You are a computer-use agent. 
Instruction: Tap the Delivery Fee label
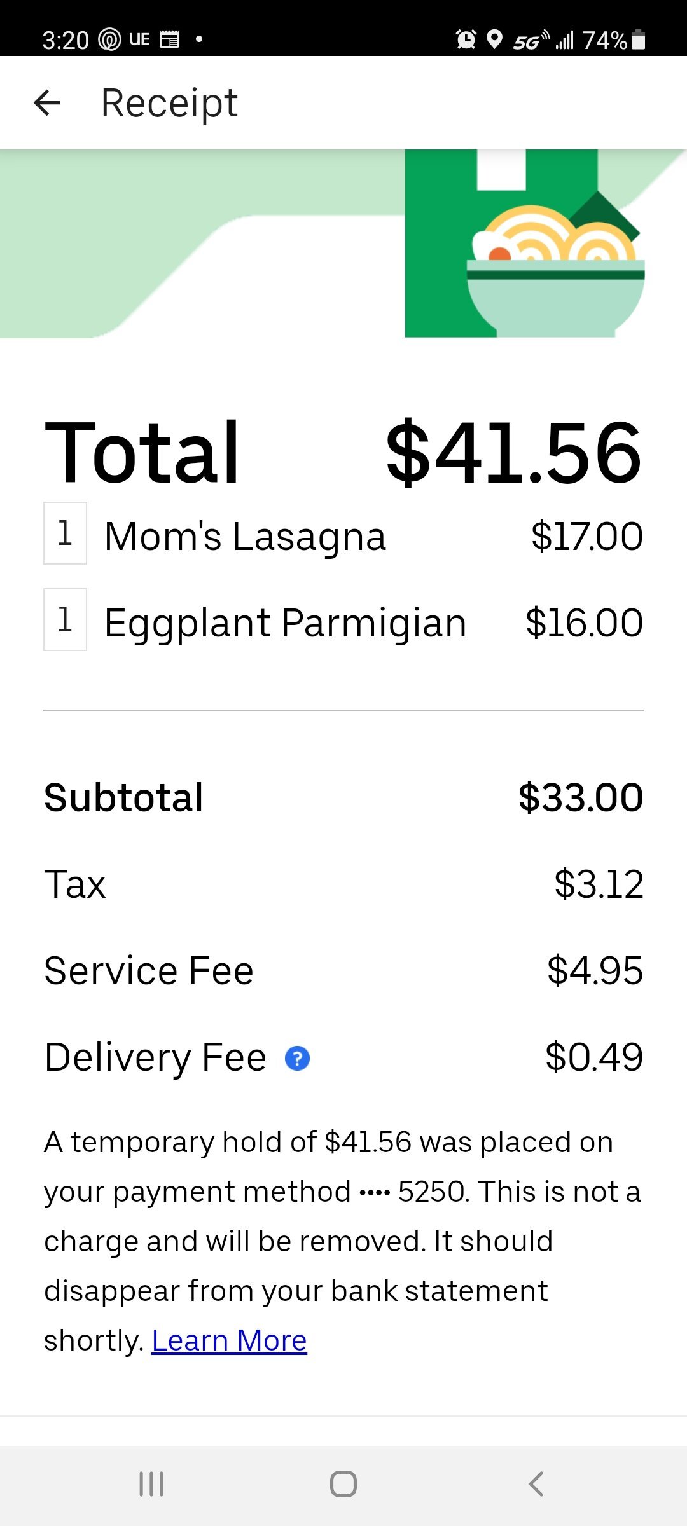(x=155, y=1057)
